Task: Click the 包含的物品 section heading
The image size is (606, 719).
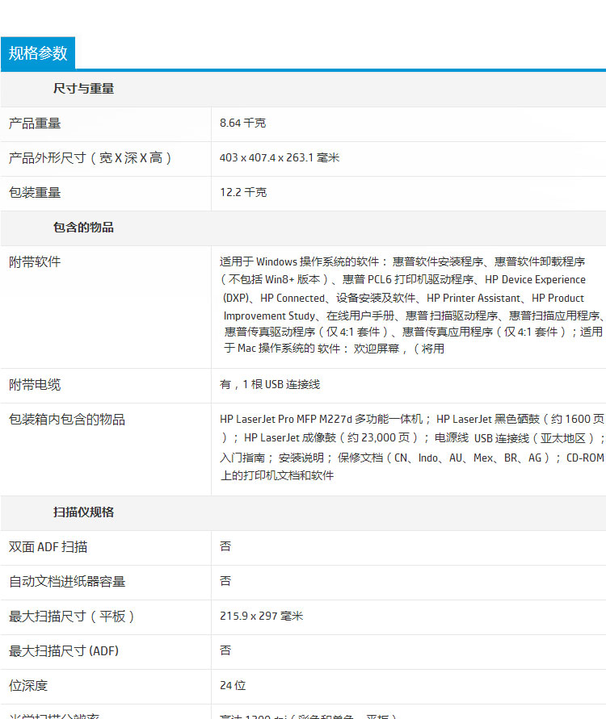Action: [83, 228]
